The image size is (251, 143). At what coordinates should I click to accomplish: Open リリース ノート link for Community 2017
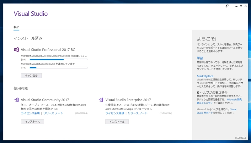53,113
